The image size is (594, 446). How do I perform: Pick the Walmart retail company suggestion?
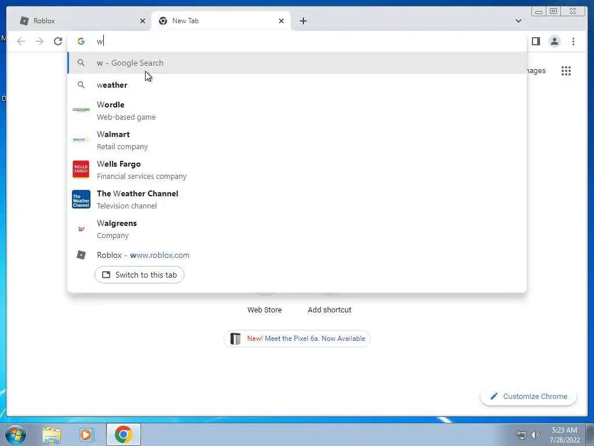pyautogui.click(x=297, y=140)
